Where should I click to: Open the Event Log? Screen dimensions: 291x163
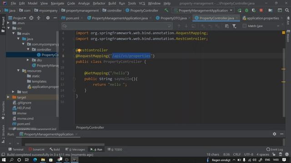click(275, 149)
